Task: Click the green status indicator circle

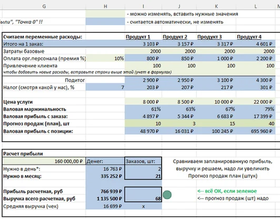Action: [167, 195]
